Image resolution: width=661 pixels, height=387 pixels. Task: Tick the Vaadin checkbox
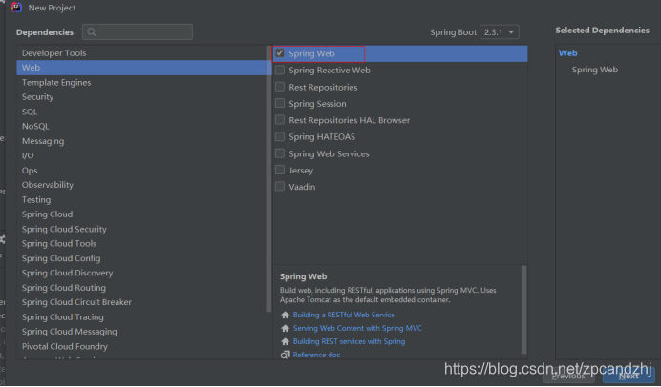tap(280, 187)
